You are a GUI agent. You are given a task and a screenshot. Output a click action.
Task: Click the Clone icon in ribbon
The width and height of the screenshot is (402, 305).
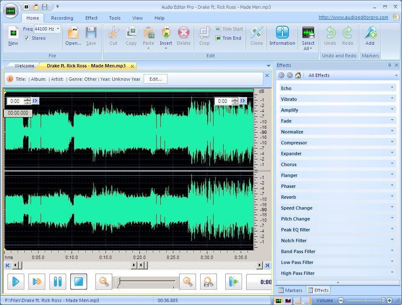pos(256,36)
